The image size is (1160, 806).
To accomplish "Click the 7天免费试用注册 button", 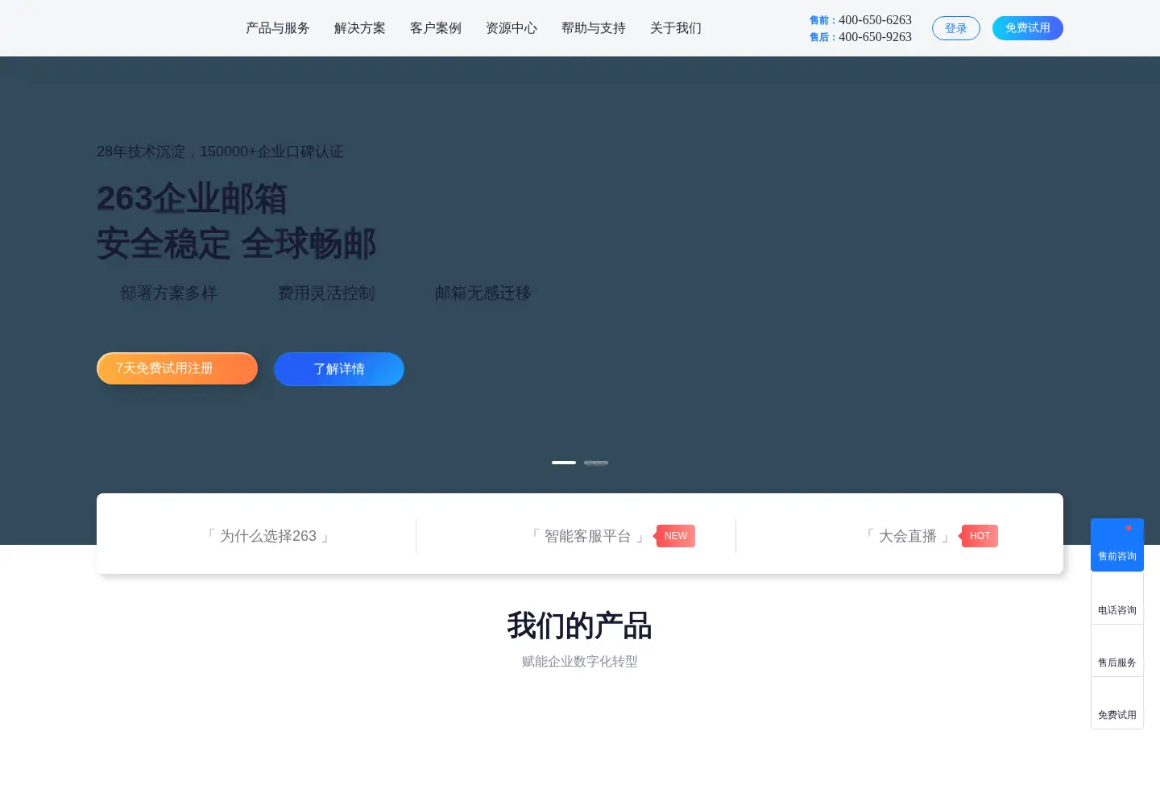I will (x=177, y=368).
